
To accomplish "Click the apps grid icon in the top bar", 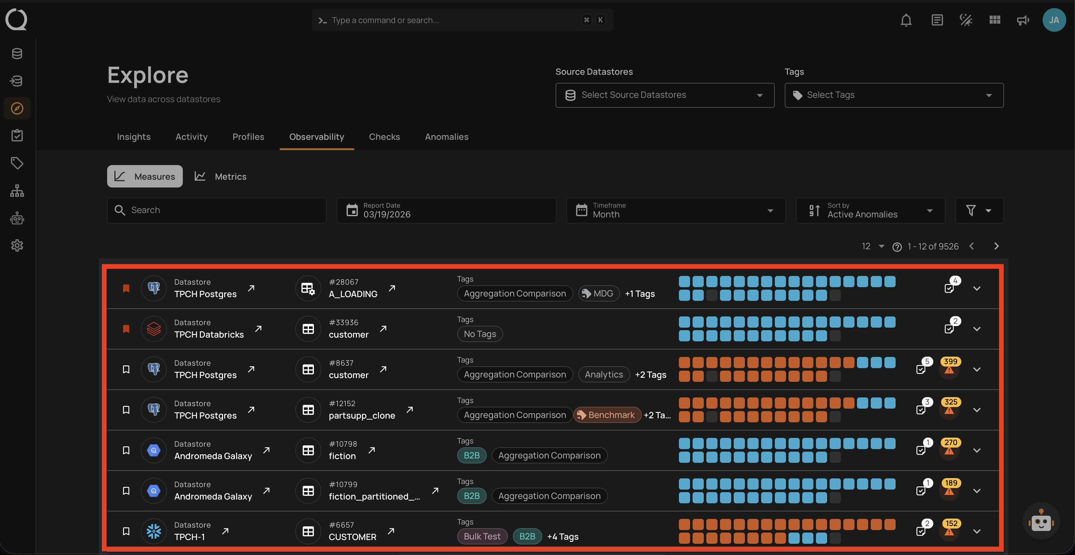I will coord(994,20).
